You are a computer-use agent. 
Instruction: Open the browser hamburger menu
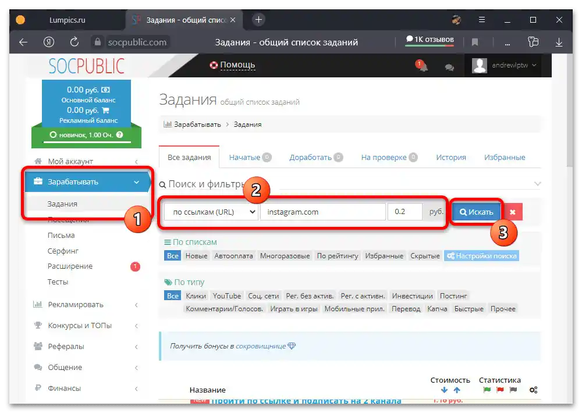tap(482, 20)
